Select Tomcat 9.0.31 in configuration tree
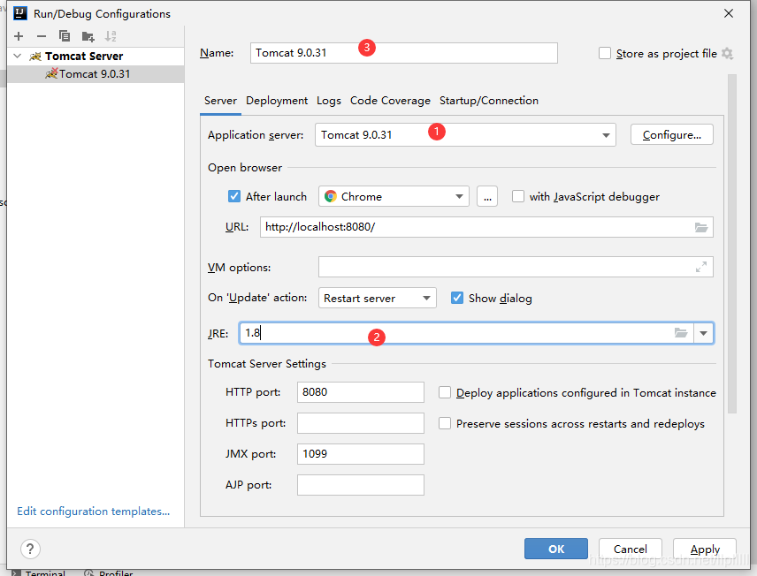 [x=96, y=74]
